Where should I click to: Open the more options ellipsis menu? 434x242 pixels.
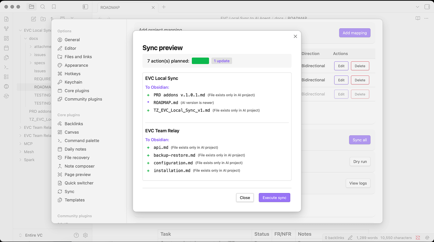pos(426,18)
